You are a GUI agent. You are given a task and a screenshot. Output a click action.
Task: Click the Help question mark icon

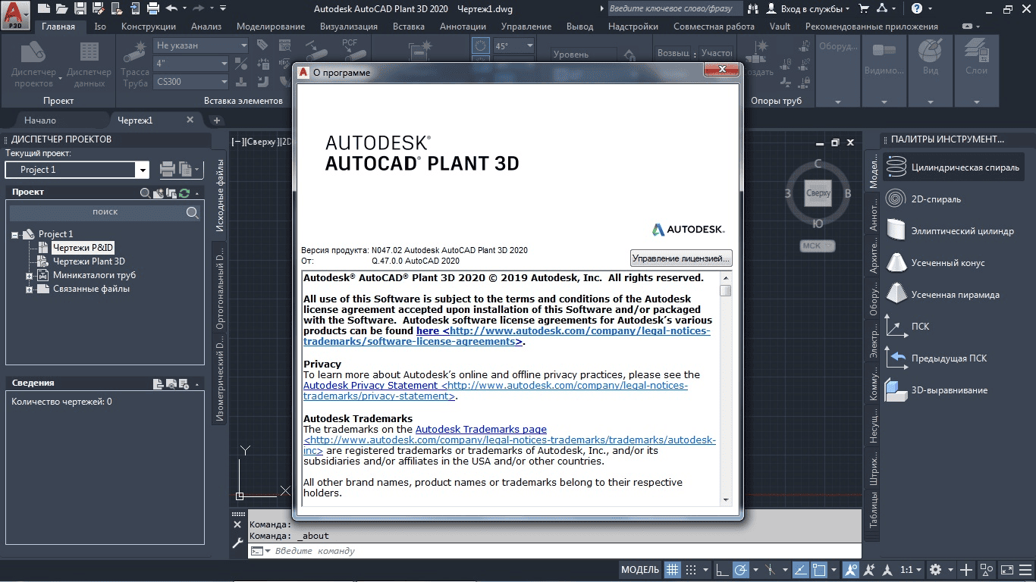[918, 9]
